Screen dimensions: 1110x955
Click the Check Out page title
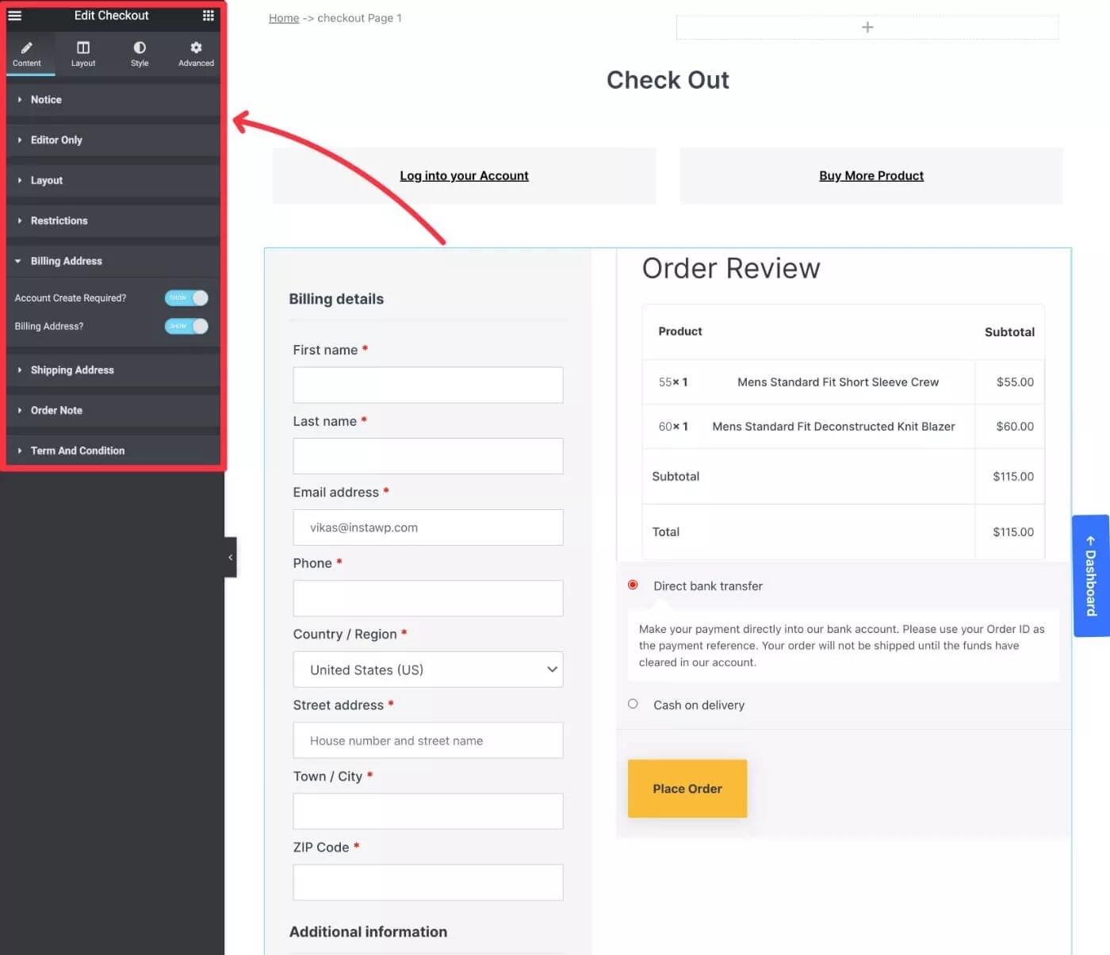(x=668, y=80)
